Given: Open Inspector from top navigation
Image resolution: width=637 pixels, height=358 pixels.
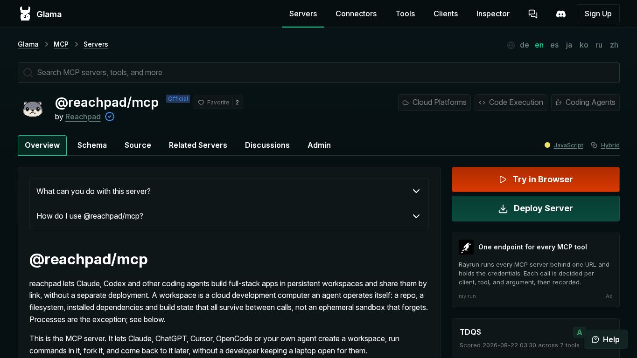Looking at the screenshot, I should (493, 14).
